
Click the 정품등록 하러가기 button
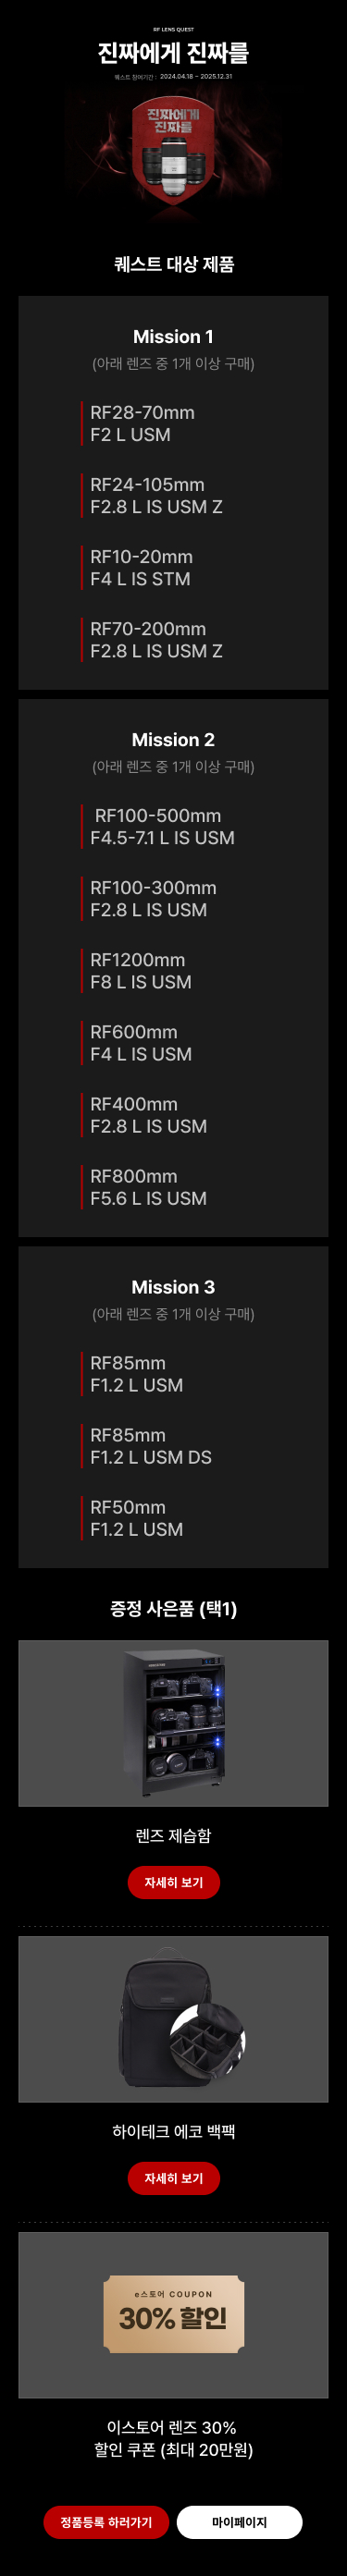click(106, 2521)
